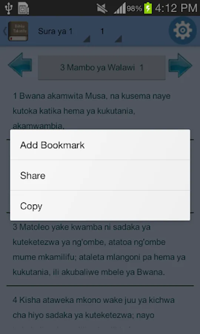The image size is (200, 334).
Task: Tap the Biblia Takatifu book icon
Action: pyautogui.click(x=18, y=31)
